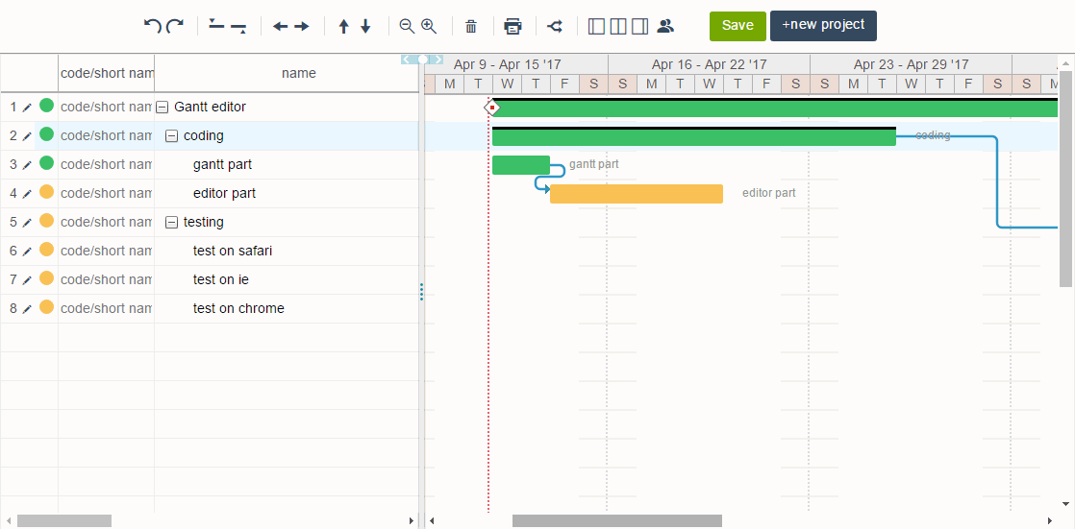Zoom out the Gantt timeline
1075x529 pixels.
[408, 26]
